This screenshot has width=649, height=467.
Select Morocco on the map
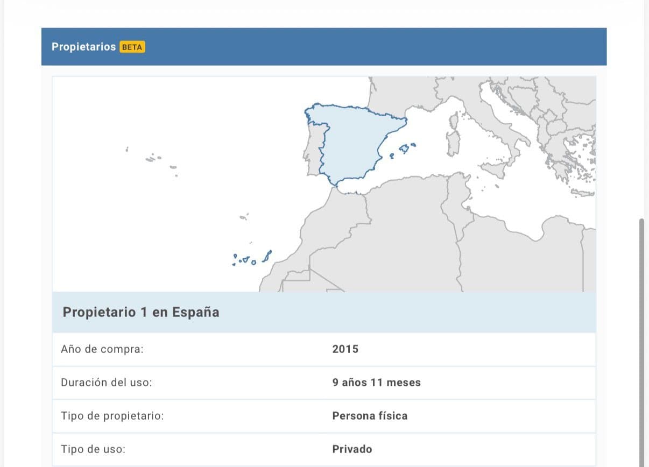coord(328,221)
